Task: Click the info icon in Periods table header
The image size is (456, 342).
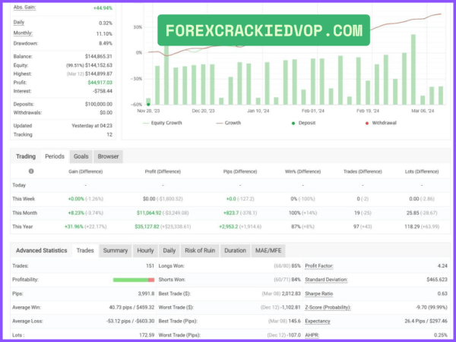Action: (x=31, y=171)
